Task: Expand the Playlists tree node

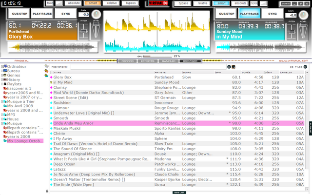Action: [x=2, y=84]
